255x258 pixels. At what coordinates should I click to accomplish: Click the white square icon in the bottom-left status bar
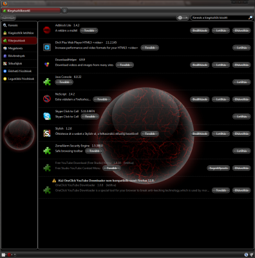[4, 255]
